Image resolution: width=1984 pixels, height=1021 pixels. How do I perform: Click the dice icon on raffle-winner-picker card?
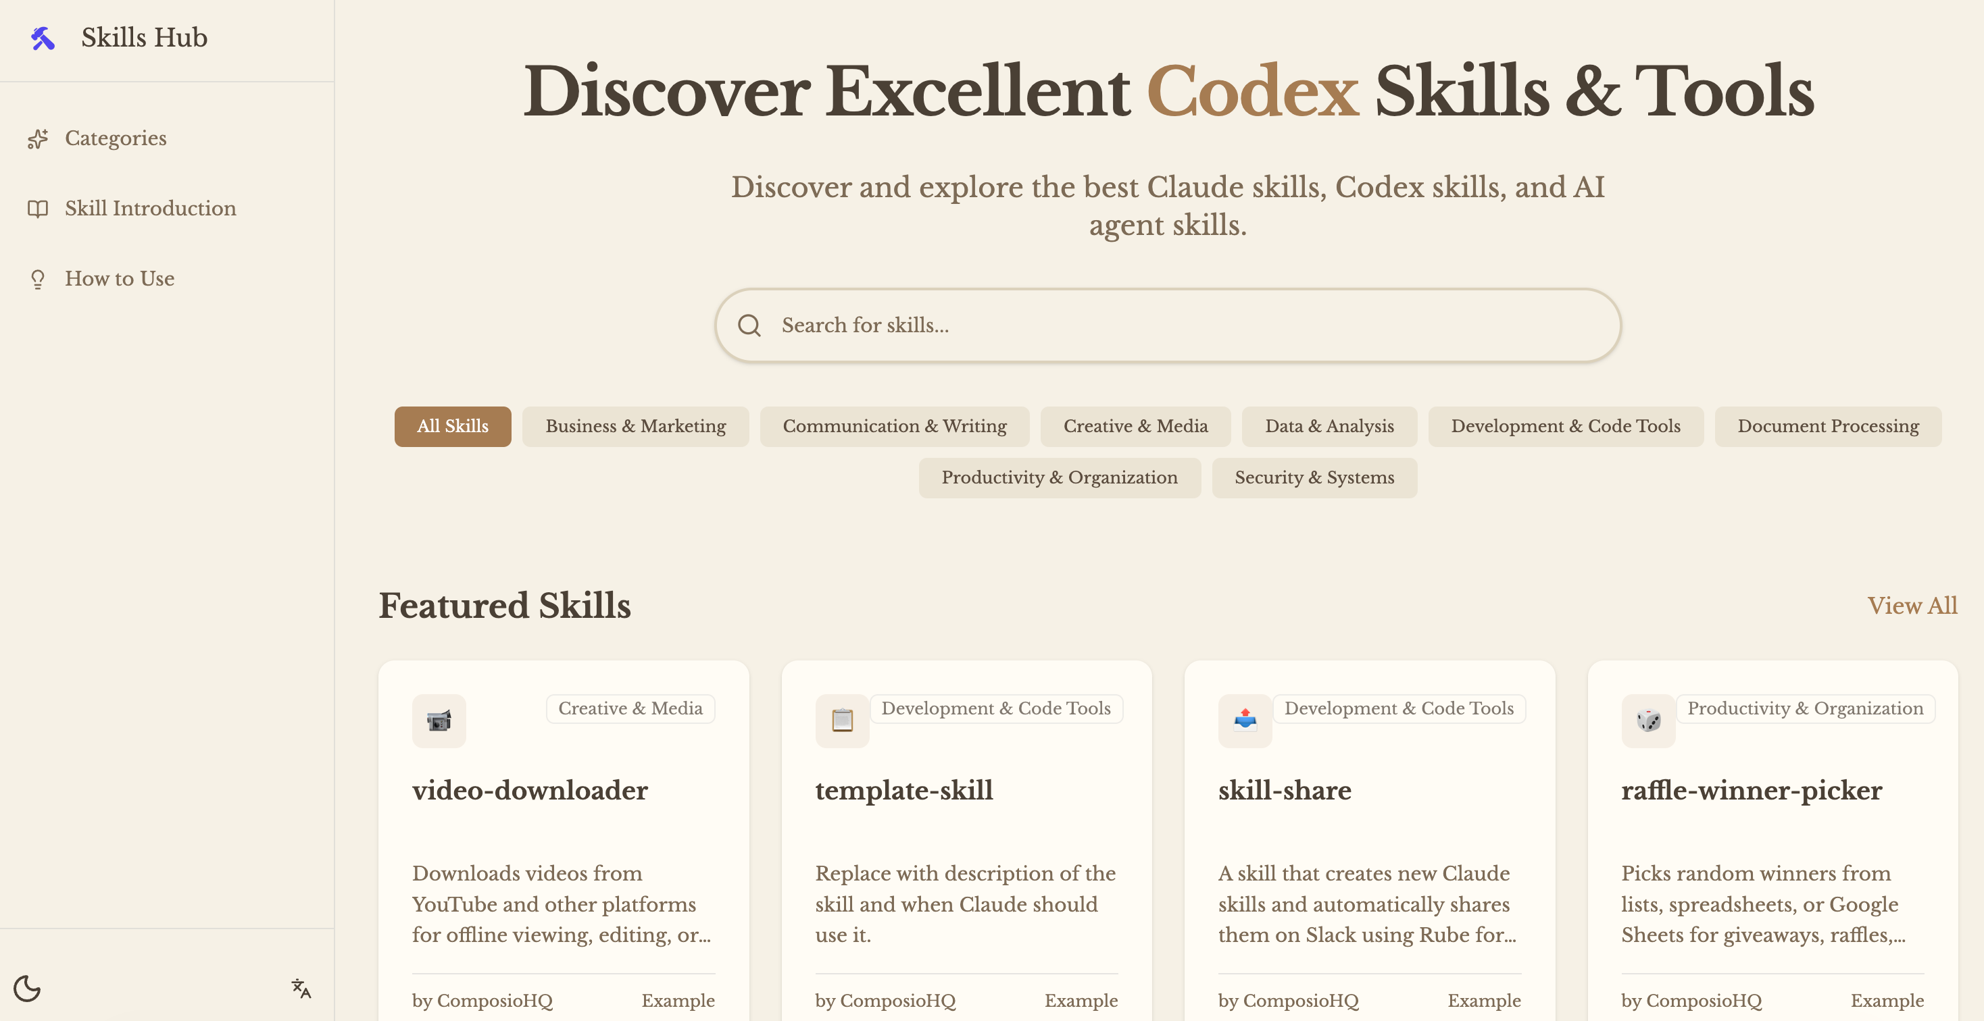[x=1648, y=720]
